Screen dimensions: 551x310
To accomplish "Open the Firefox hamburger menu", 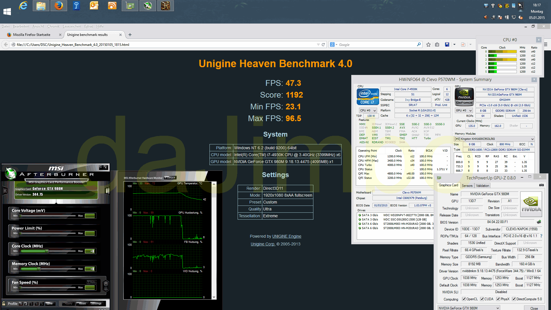I will click(546, 44).
